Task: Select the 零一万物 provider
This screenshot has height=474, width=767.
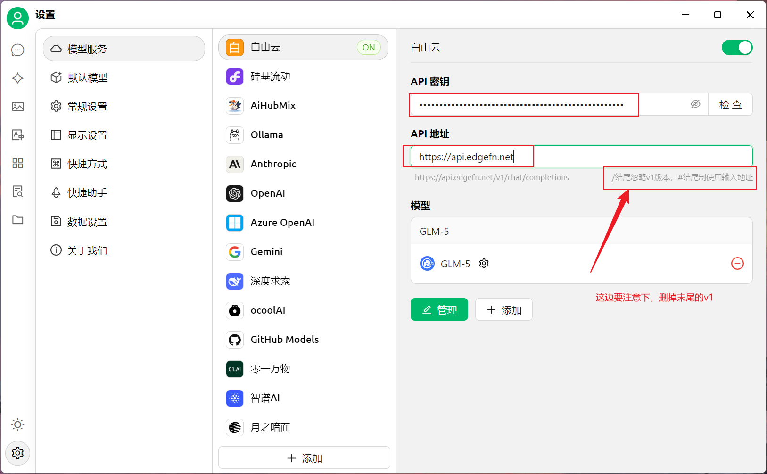Action: click(x=303, y=369)
